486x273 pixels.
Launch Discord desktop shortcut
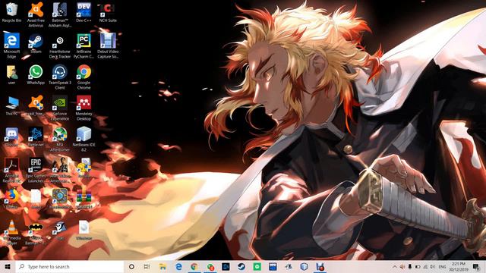pos(11,136)
